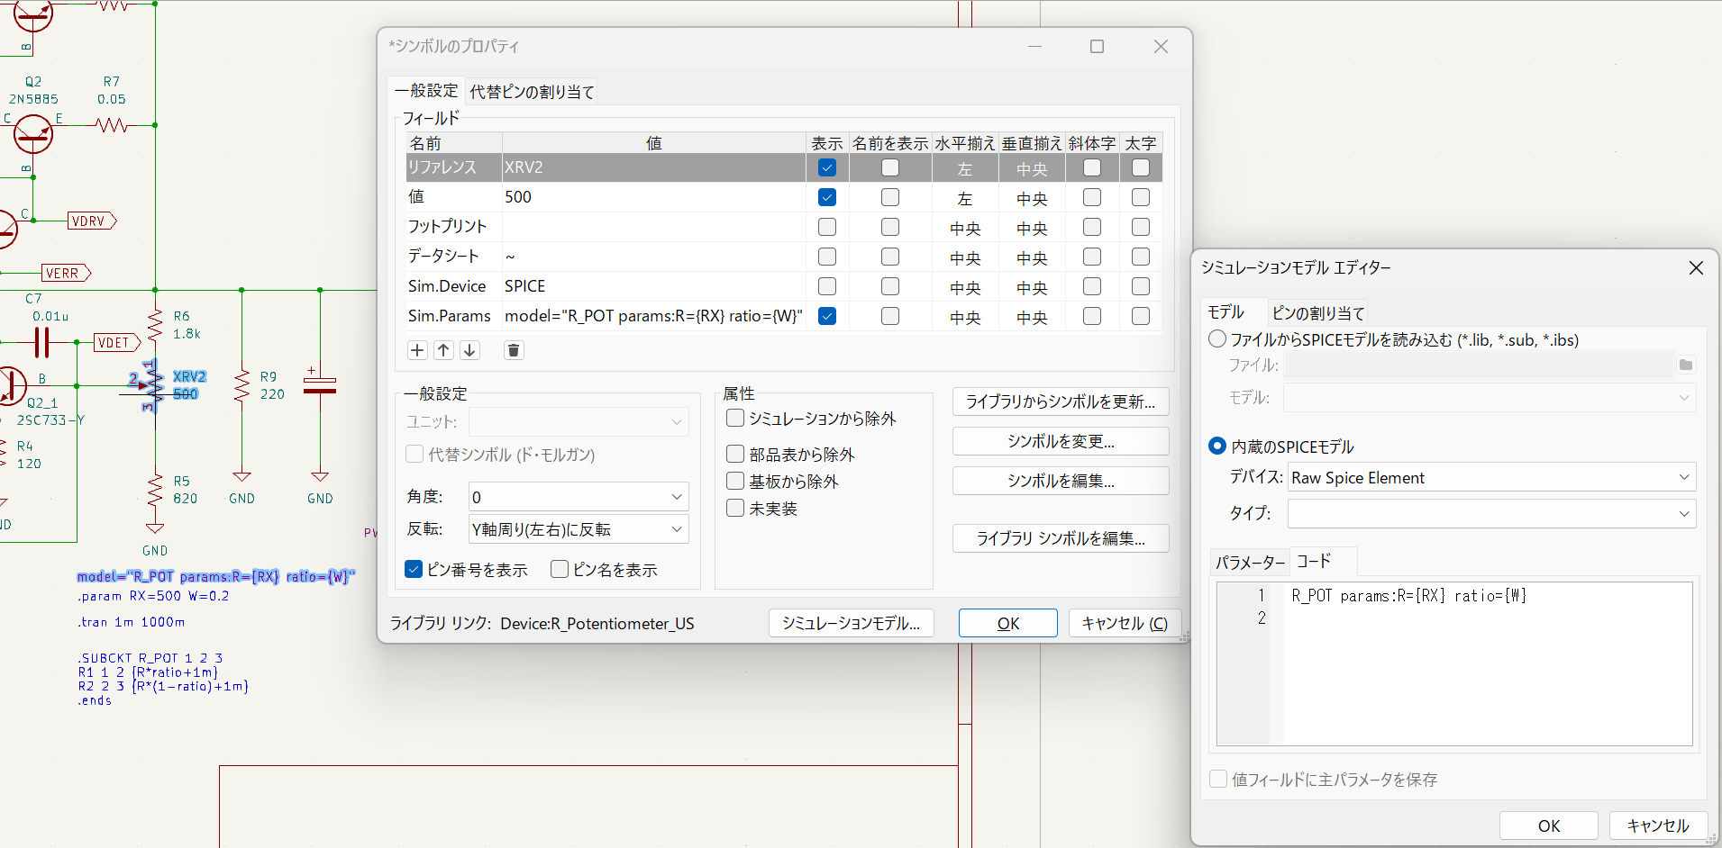Enable 未実装 checkbox
The width and height of the screenshot is (1722, 848).
coord(735,508)
